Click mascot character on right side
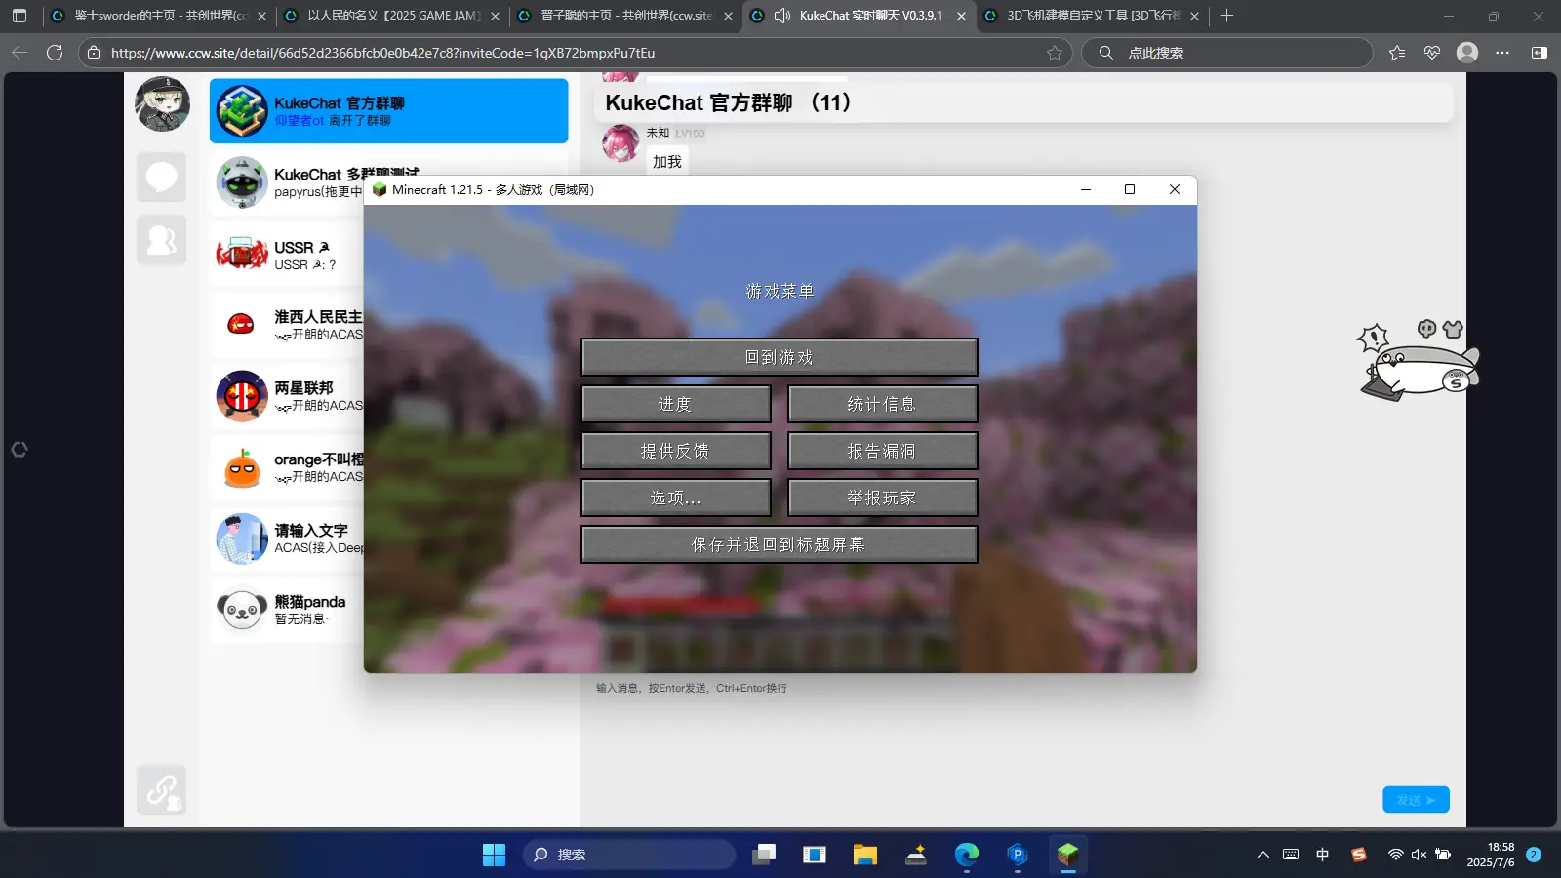Image resolution: width=1561 pixels, height=878 pixels. (x=1420, y=371)
